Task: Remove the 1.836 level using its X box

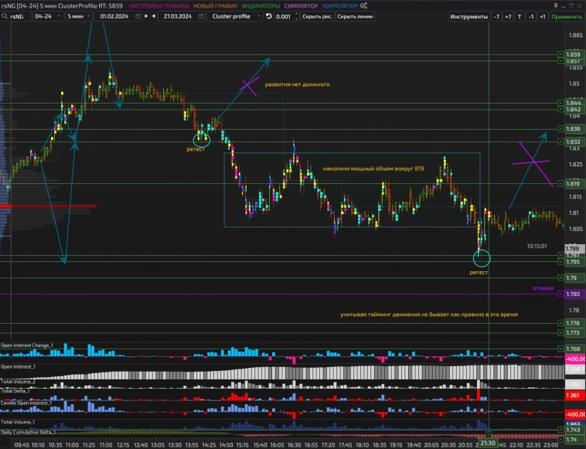Action: tap(560, 128)
